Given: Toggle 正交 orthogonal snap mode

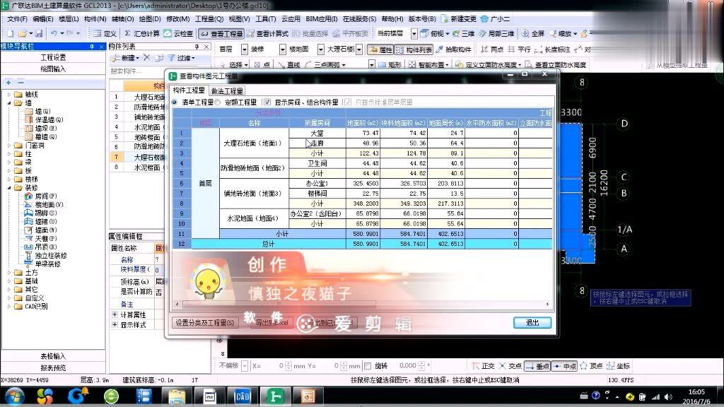Looking at the screenshot, I should [483, 366].
